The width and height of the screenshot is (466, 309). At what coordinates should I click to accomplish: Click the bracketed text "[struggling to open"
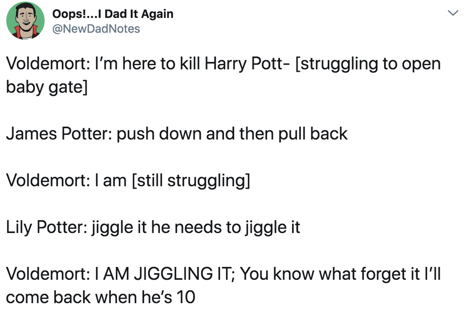[368, 64]
